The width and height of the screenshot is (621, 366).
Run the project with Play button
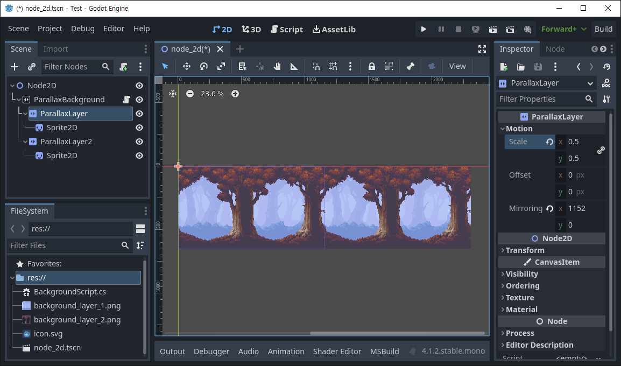424,29
